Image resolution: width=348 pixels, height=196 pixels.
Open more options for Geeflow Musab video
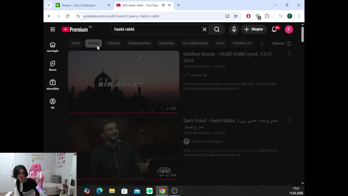pos(289,53)
